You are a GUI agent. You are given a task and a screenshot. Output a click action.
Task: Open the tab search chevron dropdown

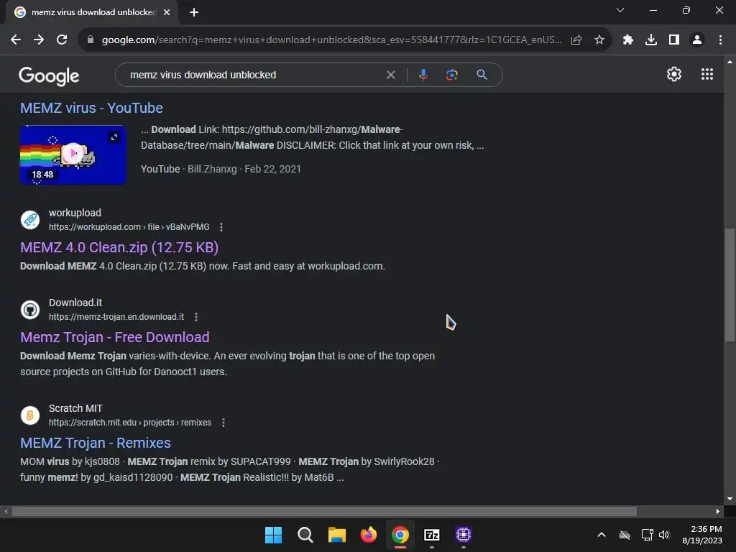tap(620, 10)
